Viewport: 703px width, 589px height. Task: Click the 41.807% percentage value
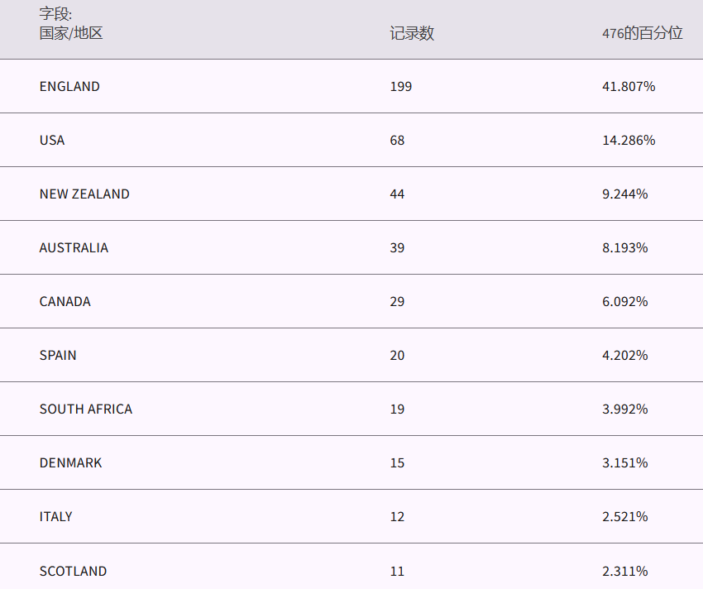tap(629, 86)
